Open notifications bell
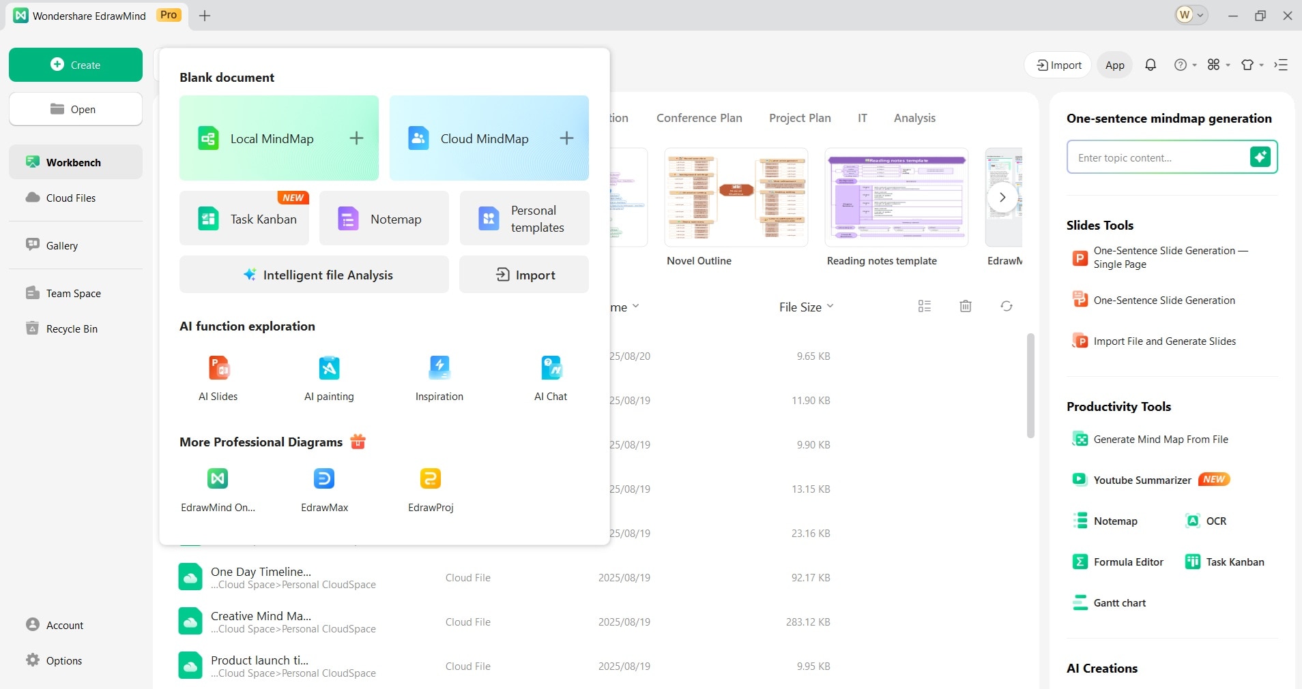 (1151, 65)
